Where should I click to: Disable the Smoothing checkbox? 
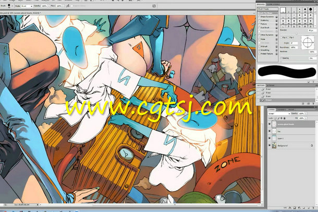tap(260, 50)
